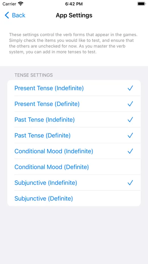This screenshot has height=264, width=148.
Task: Go back using the Back text
Action: [x=18, y=15]
